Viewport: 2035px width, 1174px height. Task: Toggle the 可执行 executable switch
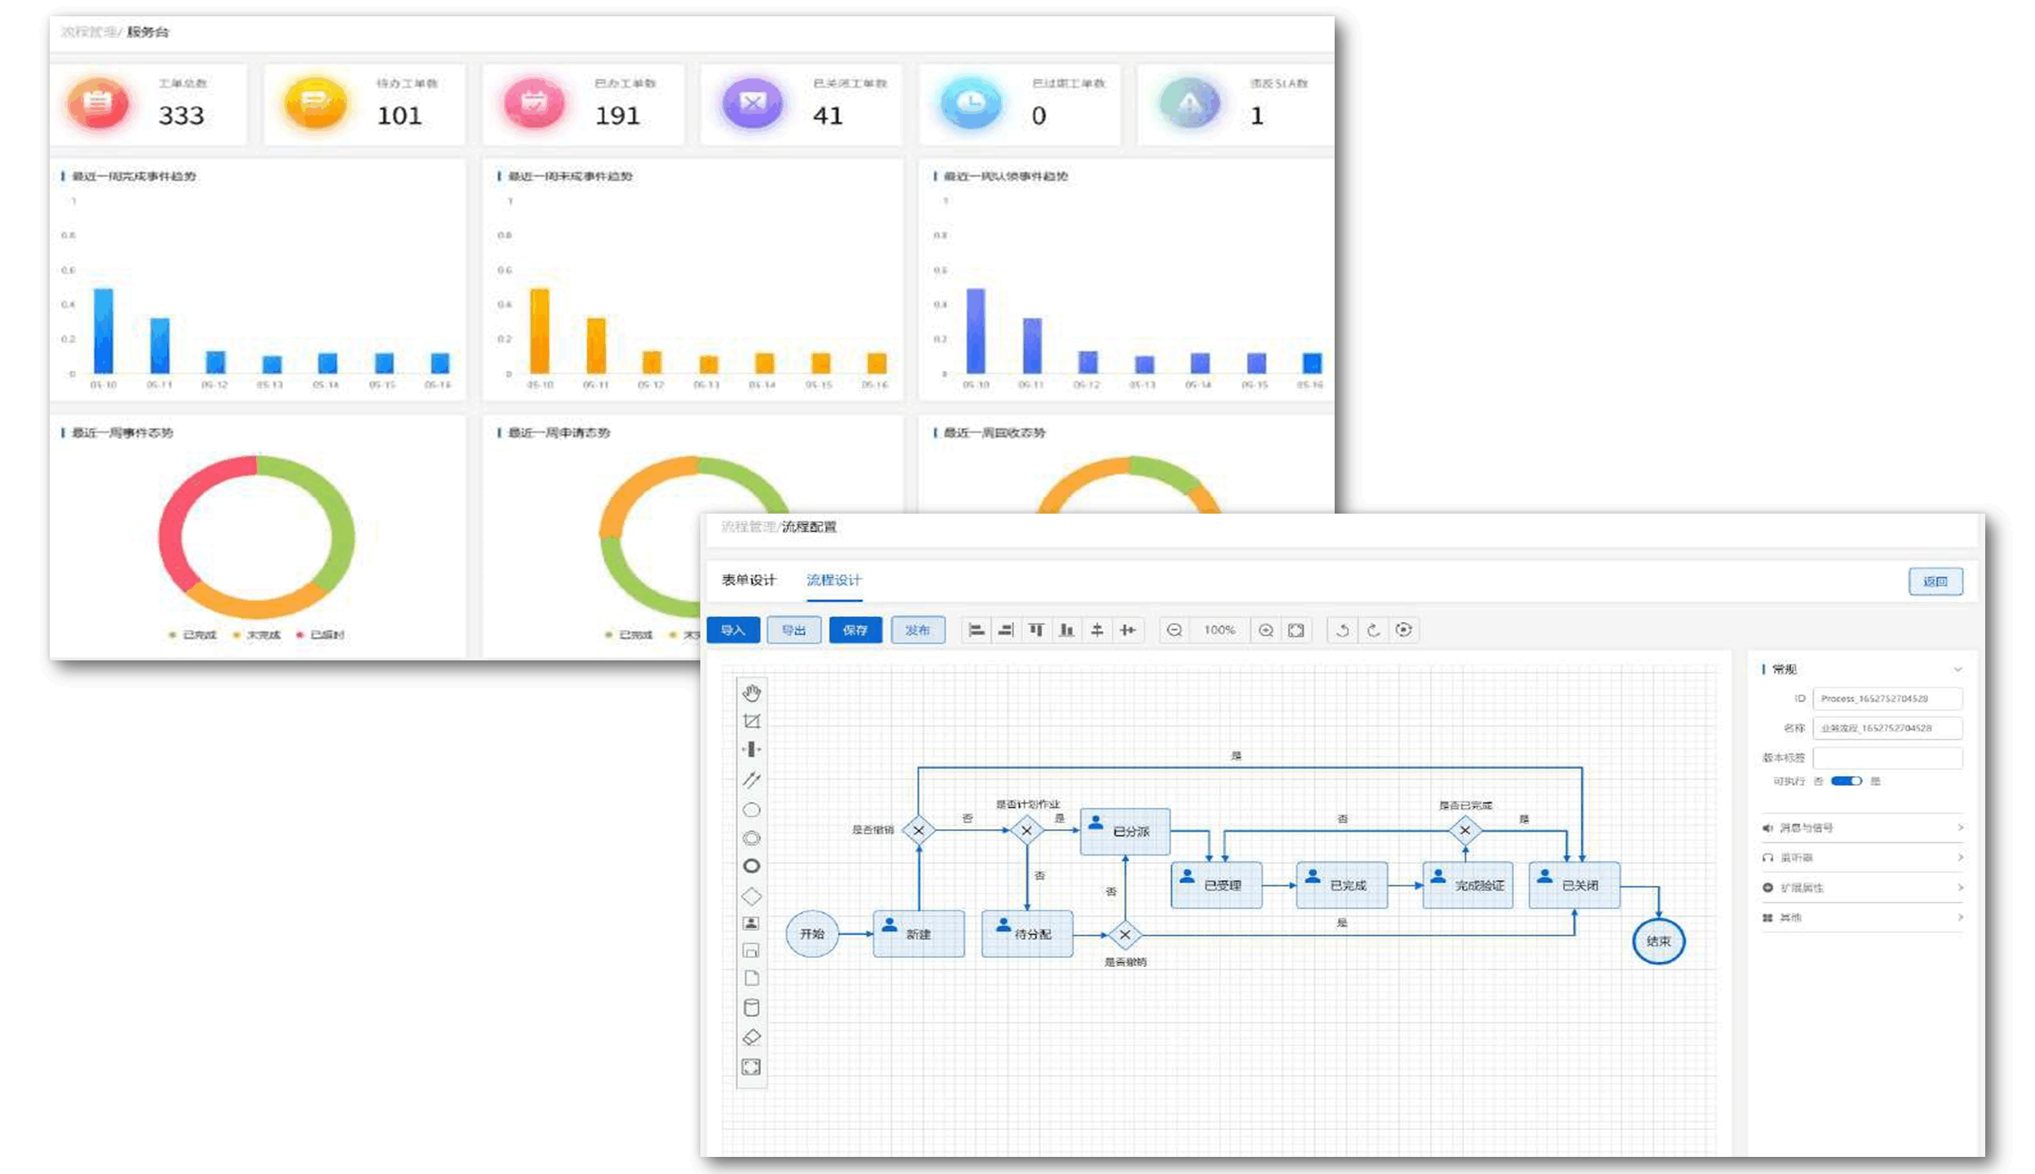point(1846,781)
